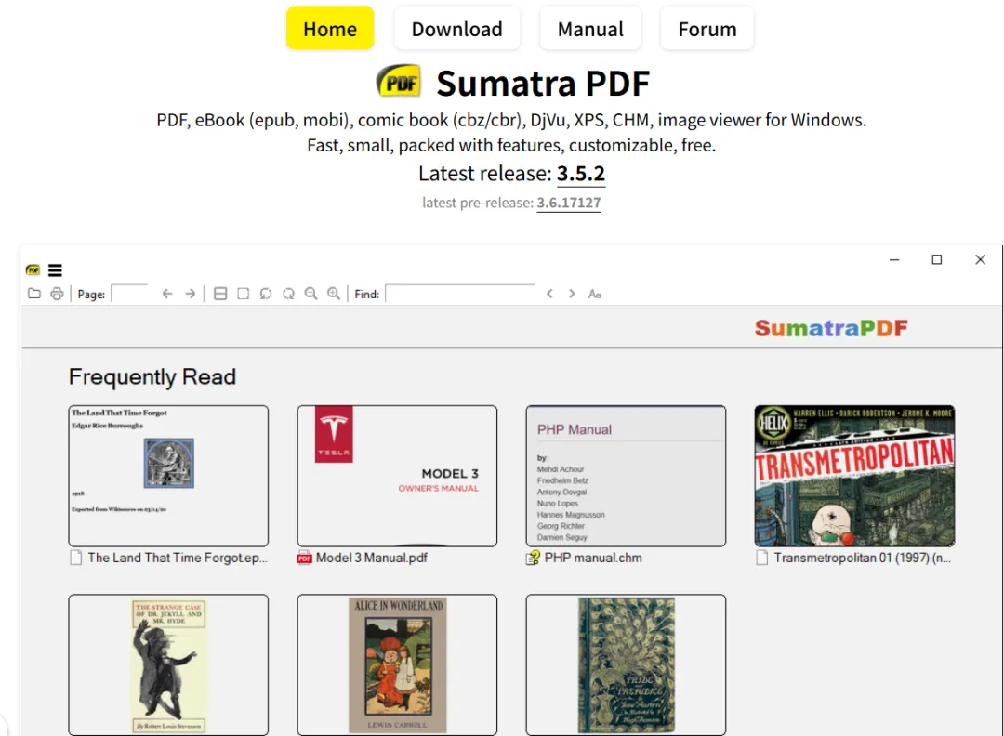Open the hamburger menu in SumatraPDF window
Viewport: 1004px width, 736px height.
(x=55, y=270)
